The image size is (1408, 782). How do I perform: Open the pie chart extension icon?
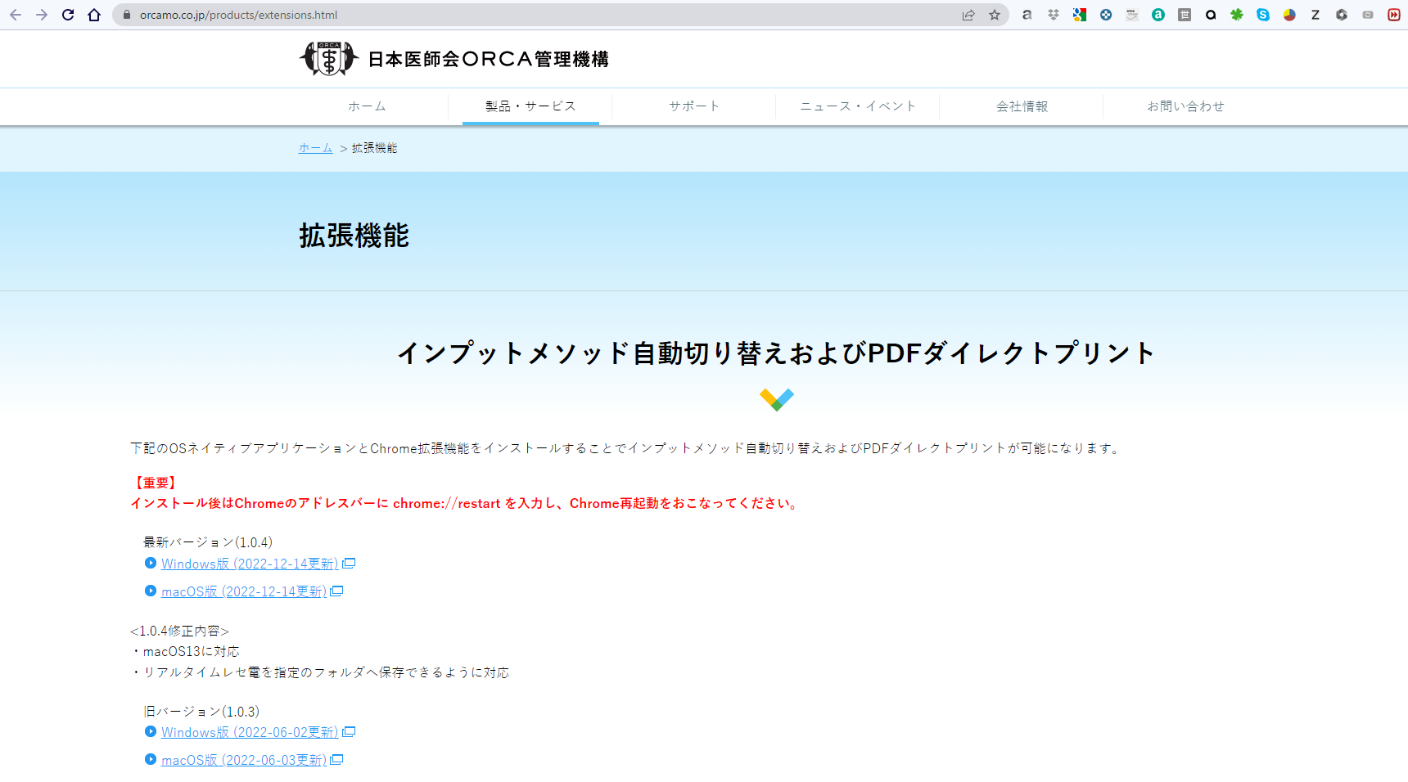1289,15
